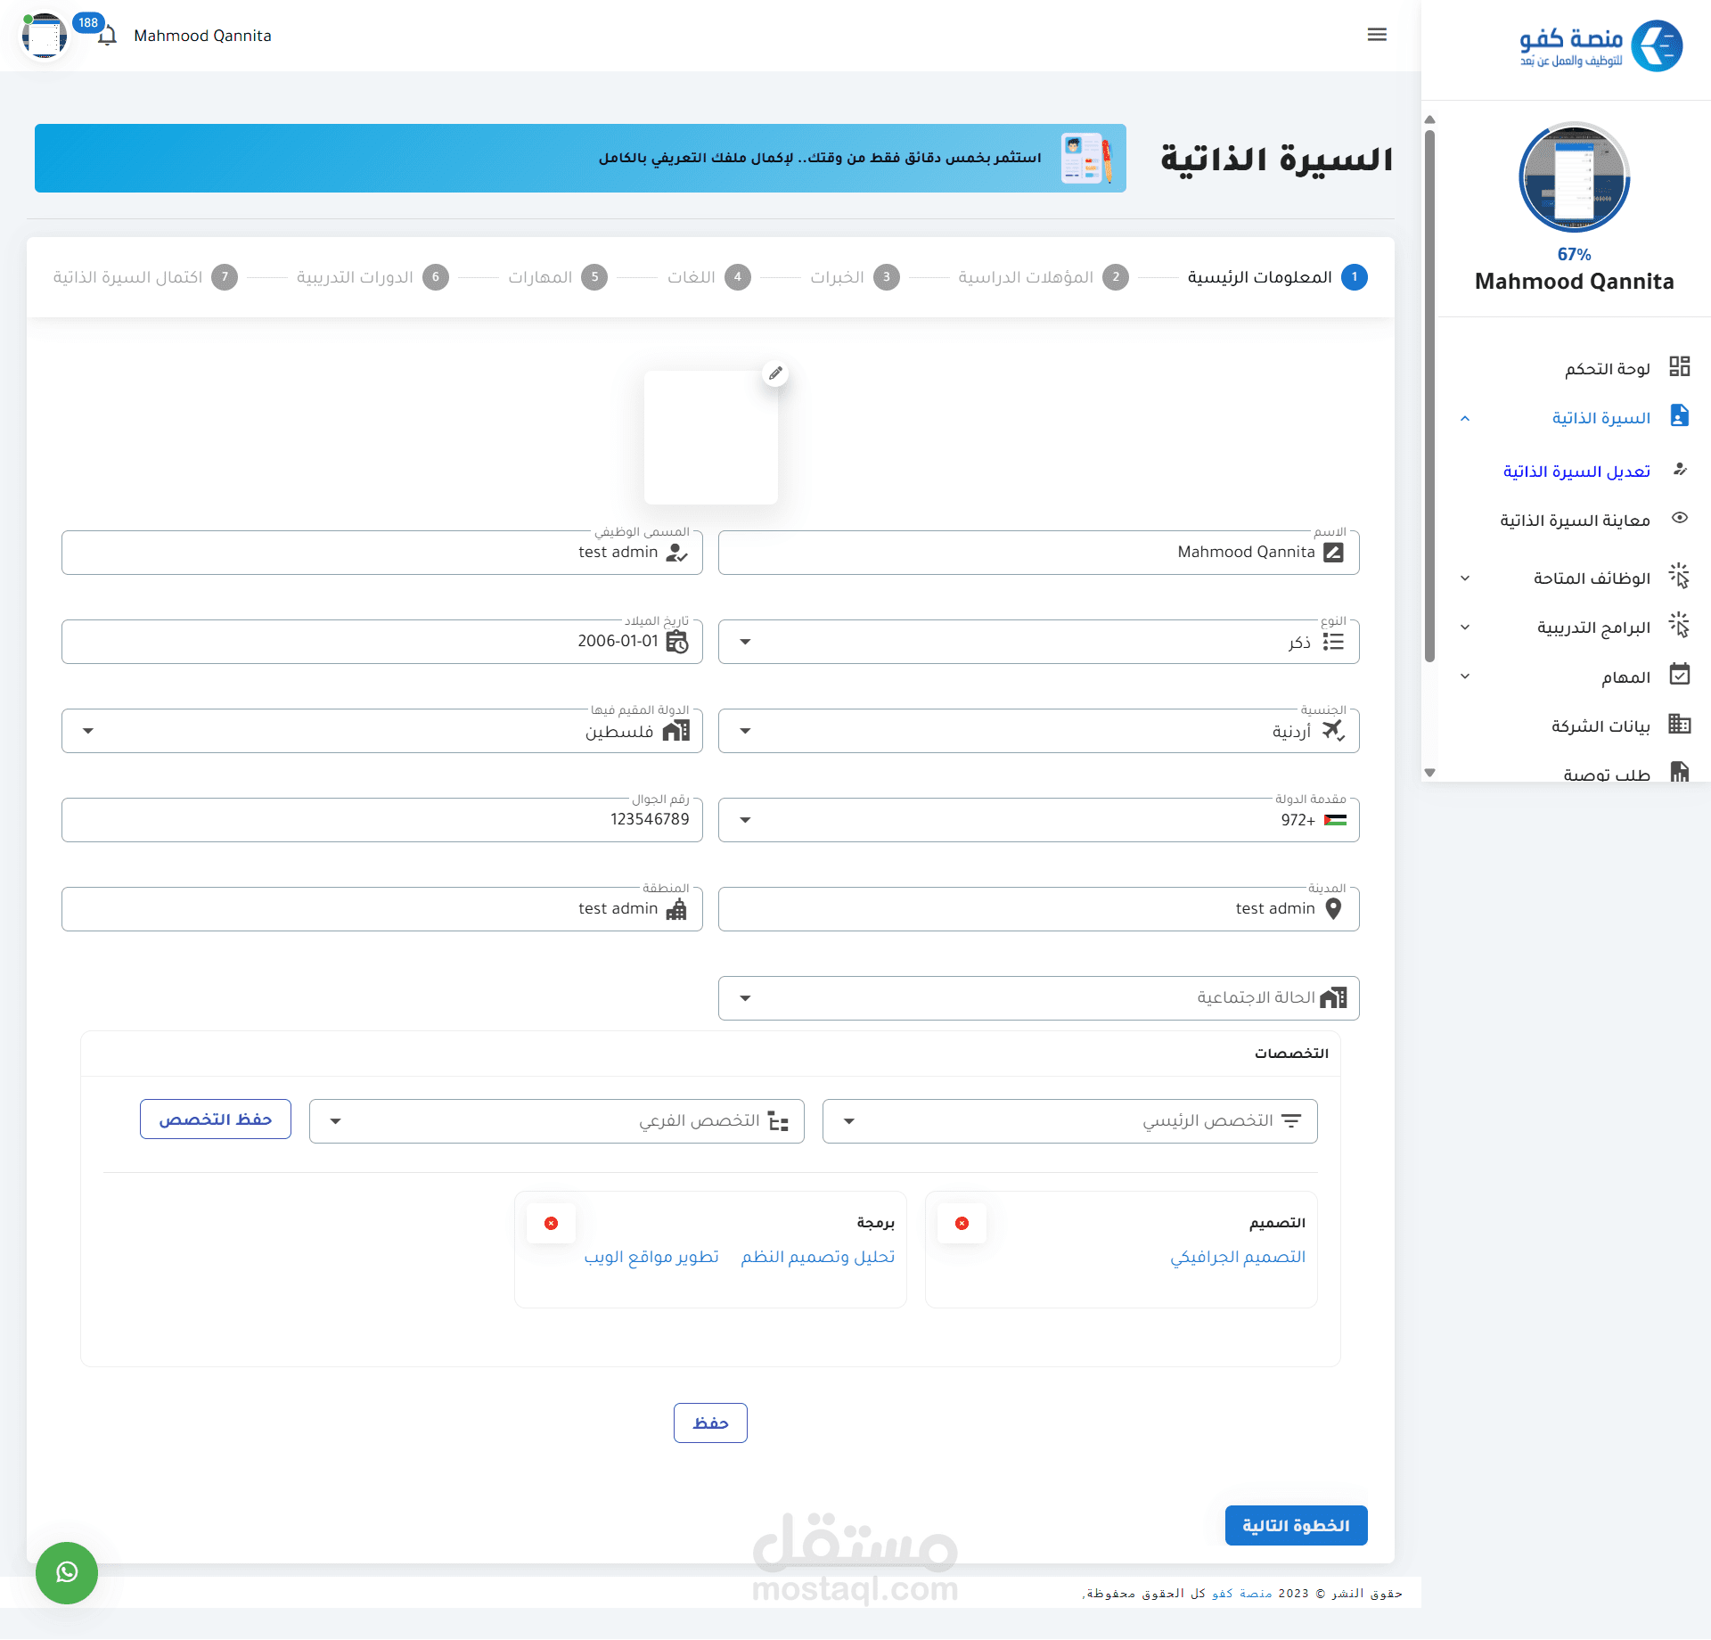Click the حفظ التخصص button
Screen dimensions: 1711x1640
[x=215, y=1119]
